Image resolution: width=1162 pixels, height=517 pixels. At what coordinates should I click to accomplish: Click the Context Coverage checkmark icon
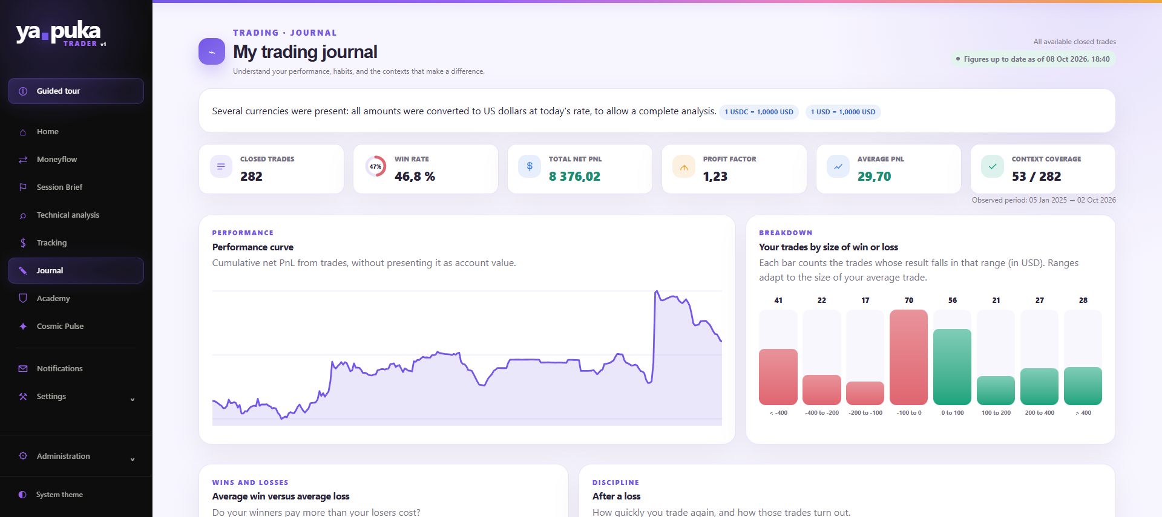tap(993, 166)
